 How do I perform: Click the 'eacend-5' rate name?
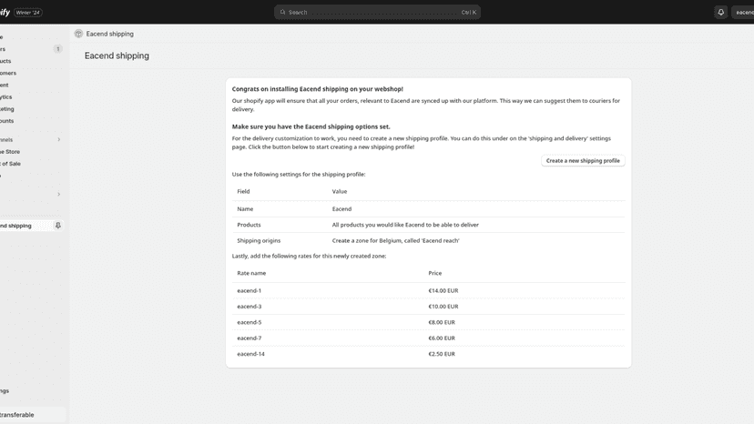click(250, 323)
